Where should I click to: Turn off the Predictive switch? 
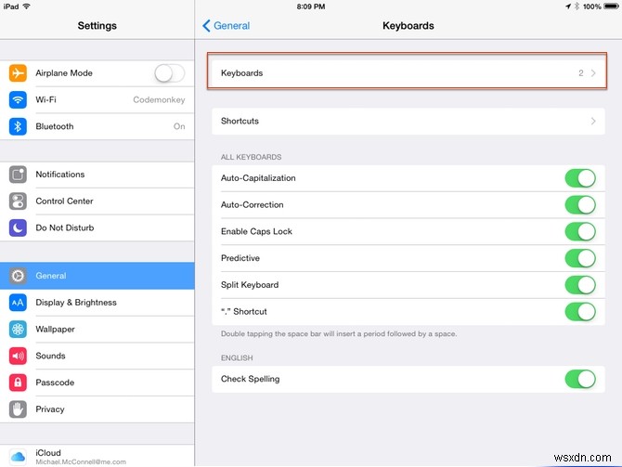(x=580, y=258)
